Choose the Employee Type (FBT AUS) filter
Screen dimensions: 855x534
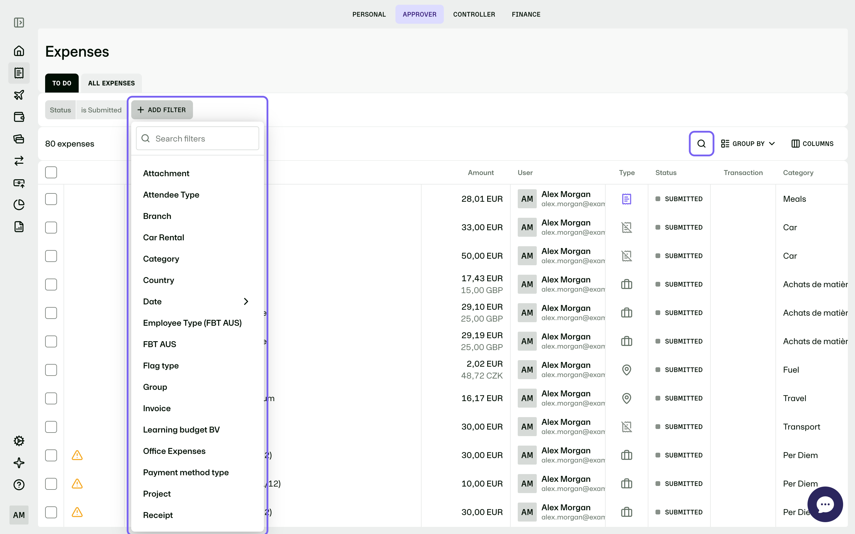click(197, 323)
